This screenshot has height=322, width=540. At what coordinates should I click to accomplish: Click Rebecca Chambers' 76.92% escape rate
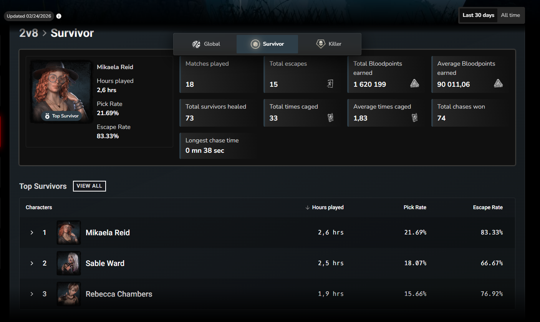tap(492, 294)
